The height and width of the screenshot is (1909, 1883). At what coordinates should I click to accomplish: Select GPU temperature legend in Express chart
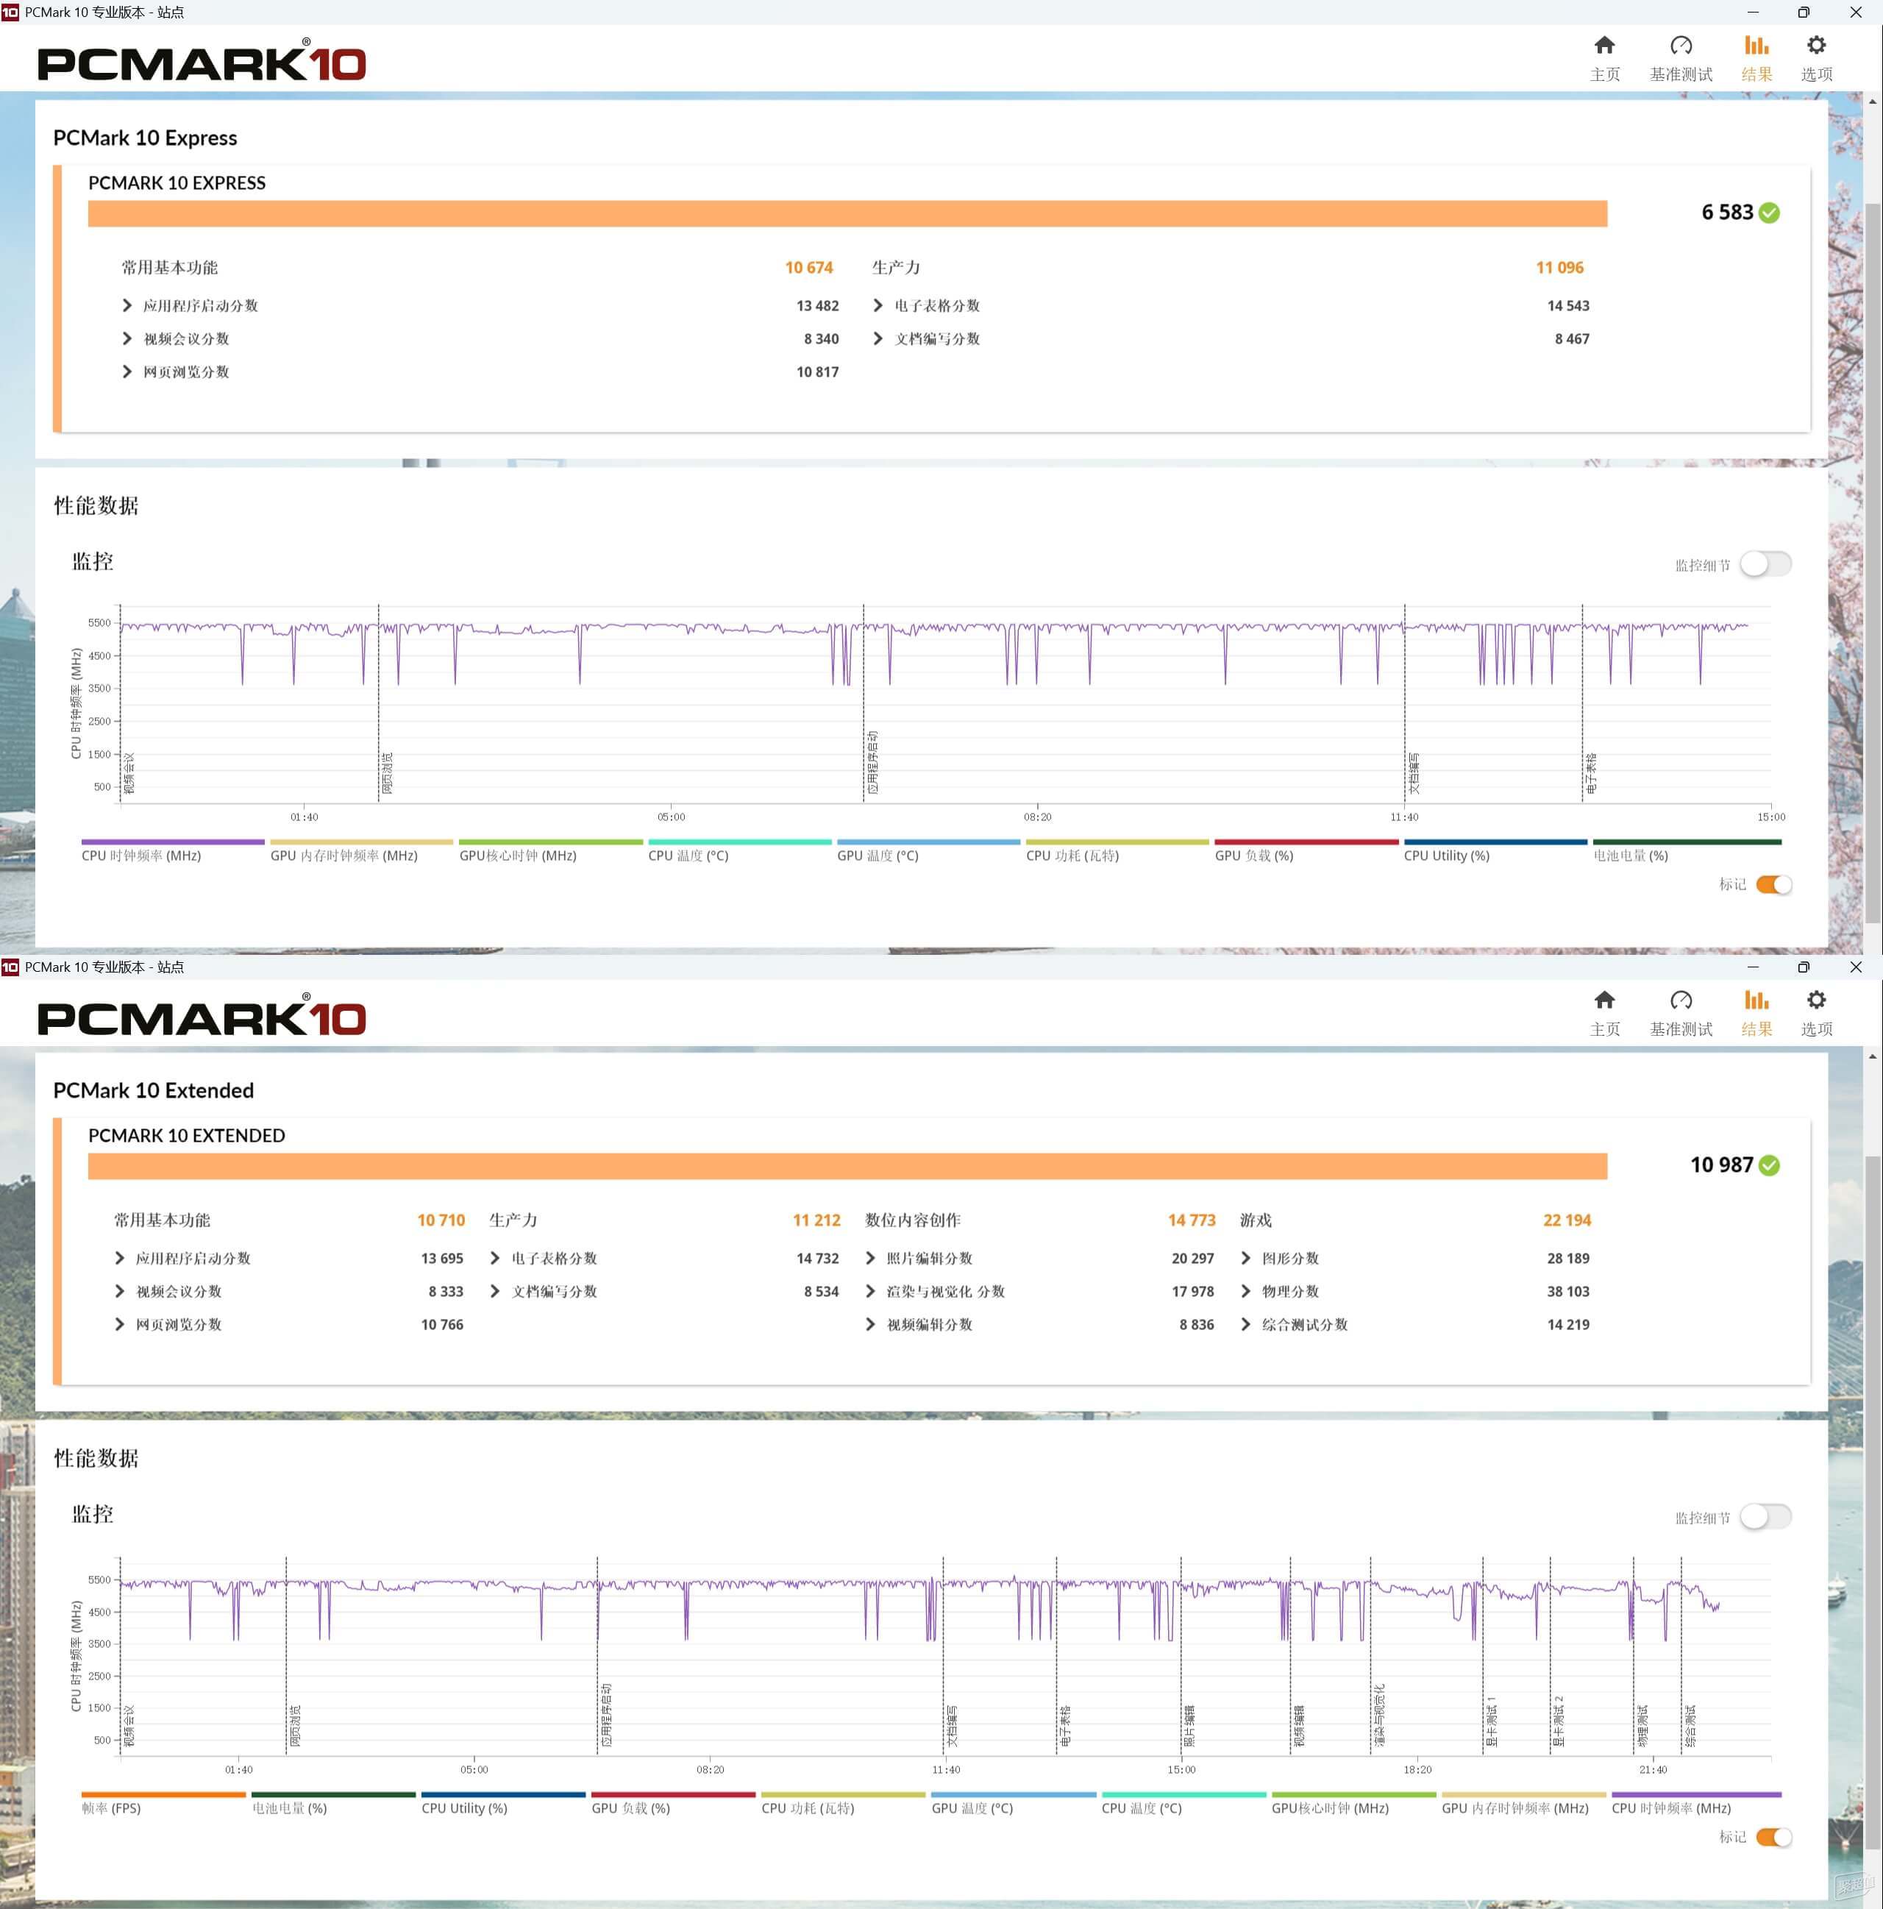pyautogui.click(x=929, y=850)
